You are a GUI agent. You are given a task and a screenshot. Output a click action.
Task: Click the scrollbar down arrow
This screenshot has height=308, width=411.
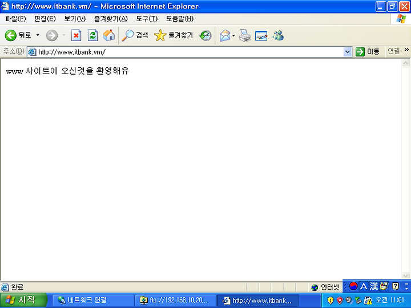tap(405, 276)
